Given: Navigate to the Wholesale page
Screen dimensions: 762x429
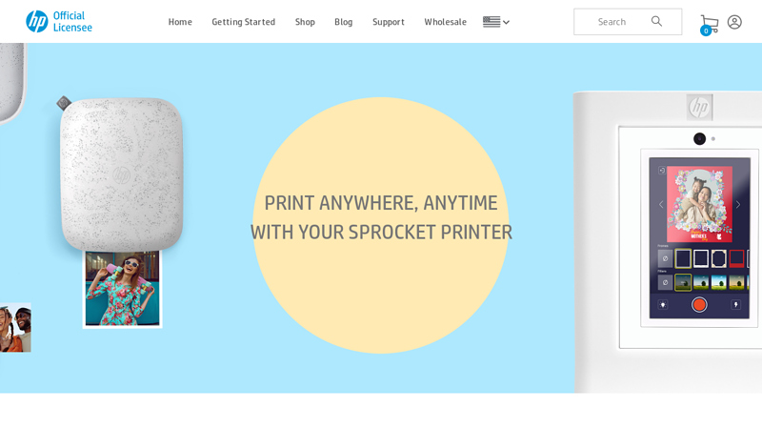Looking at the screenshot, I should tap(445, 22).
